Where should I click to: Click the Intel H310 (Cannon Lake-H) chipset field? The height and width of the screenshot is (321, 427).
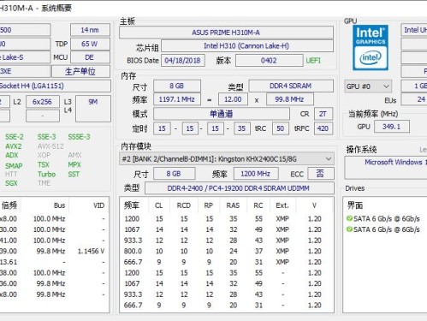click(x=247, y=46)
